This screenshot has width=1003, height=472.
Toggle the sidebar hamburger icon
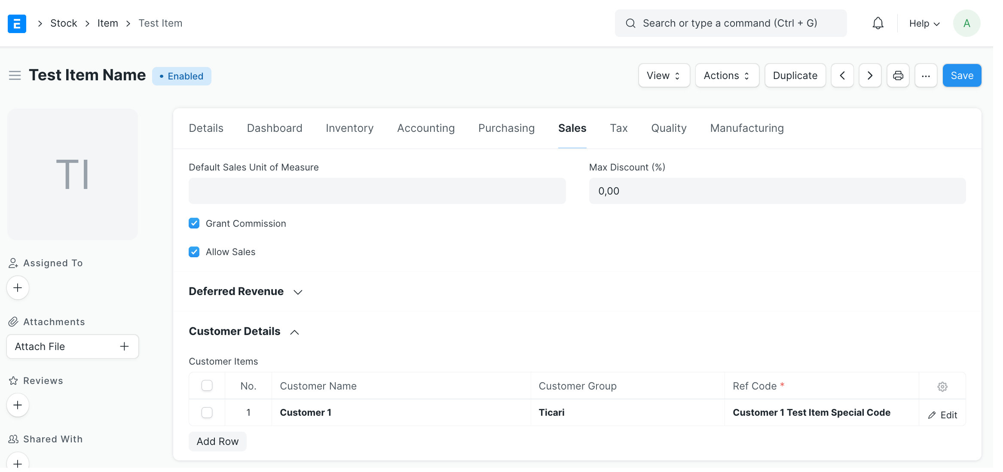tap(15, 76)
